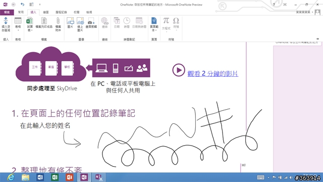Expand the Symbol (符號) dropdown arrow
The height and width of the screenshot is (182, 323).
(176, 30)
